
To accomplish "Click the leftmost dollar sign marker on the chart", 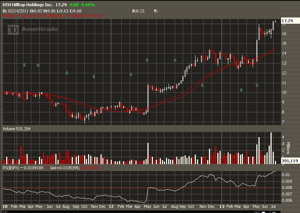I will point(24,65).
